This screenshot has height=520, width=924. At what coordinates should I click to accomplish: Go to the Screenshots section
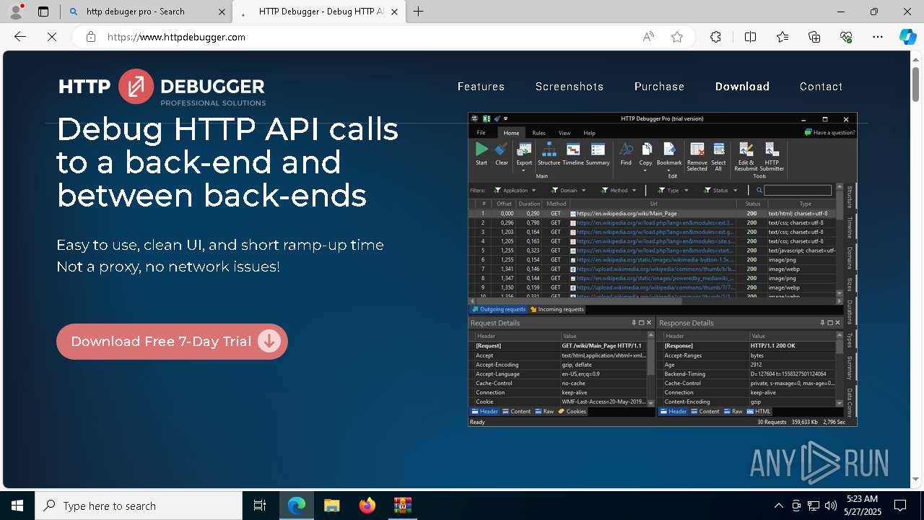click(570, 87)
